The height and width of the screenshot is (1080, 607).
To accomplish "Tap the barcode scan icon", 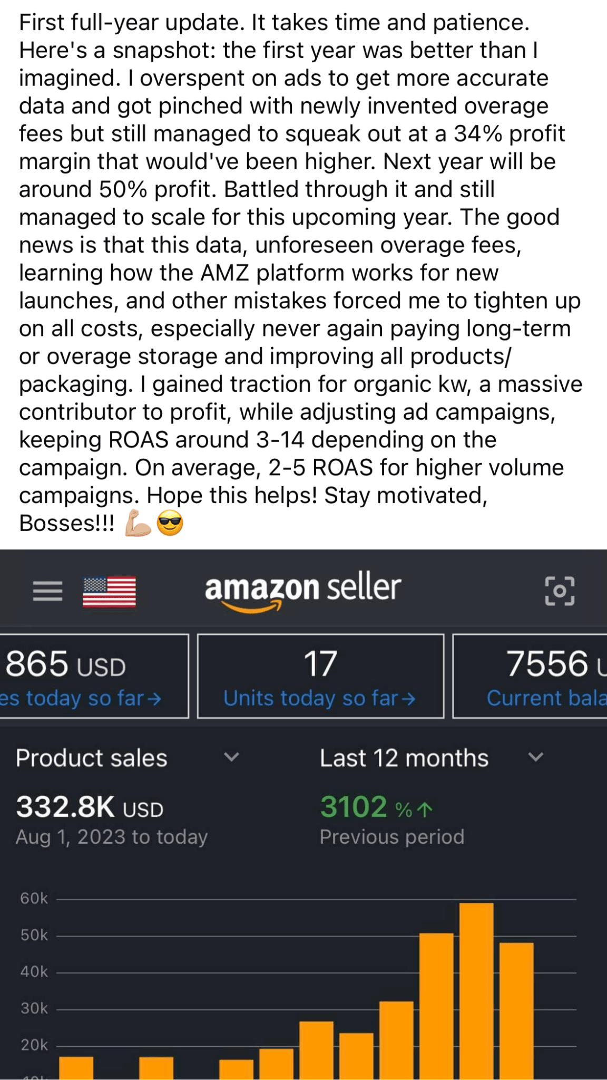I will click(x=559, y=591).
